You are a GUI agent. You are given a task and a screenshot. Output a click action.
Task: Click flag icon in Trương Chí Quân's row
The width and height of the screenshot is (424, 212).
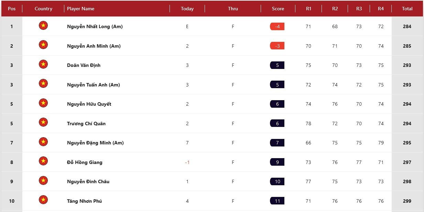click(43, 122)
